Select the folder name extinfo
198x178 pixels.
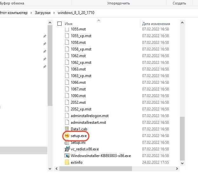(x=76, y=162)
